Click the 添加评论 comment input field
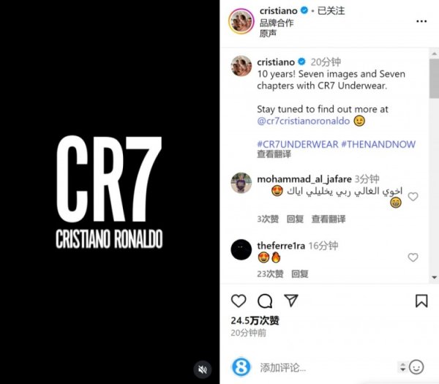439x384 pixels. click(326, 367)
